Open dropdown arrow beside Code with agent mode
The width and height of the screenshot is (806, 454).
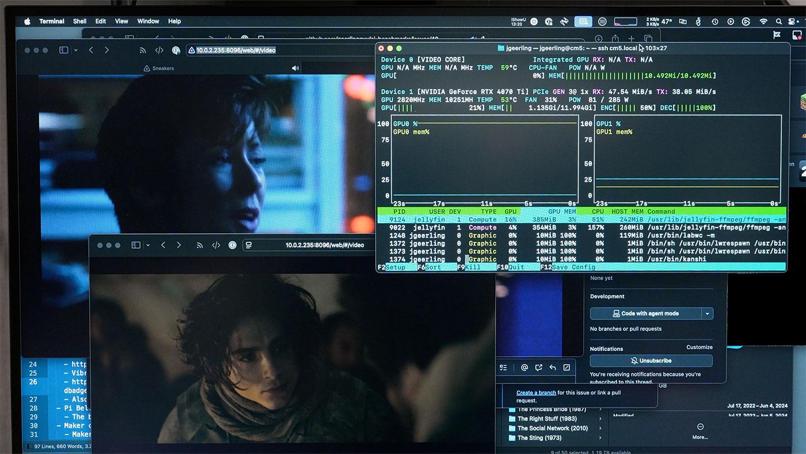pyautogui.click(x=707, y=313)
